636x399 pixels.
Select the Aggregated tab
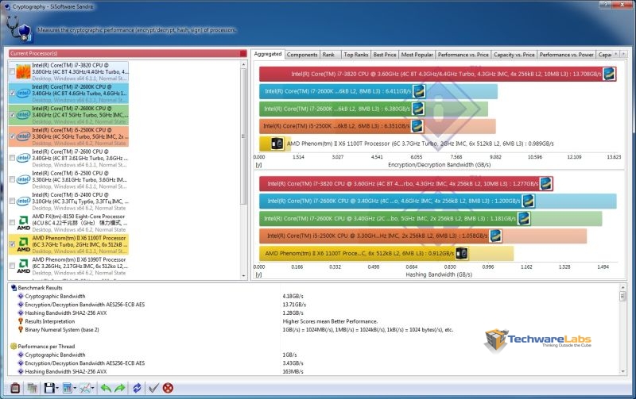coord(268,54)
